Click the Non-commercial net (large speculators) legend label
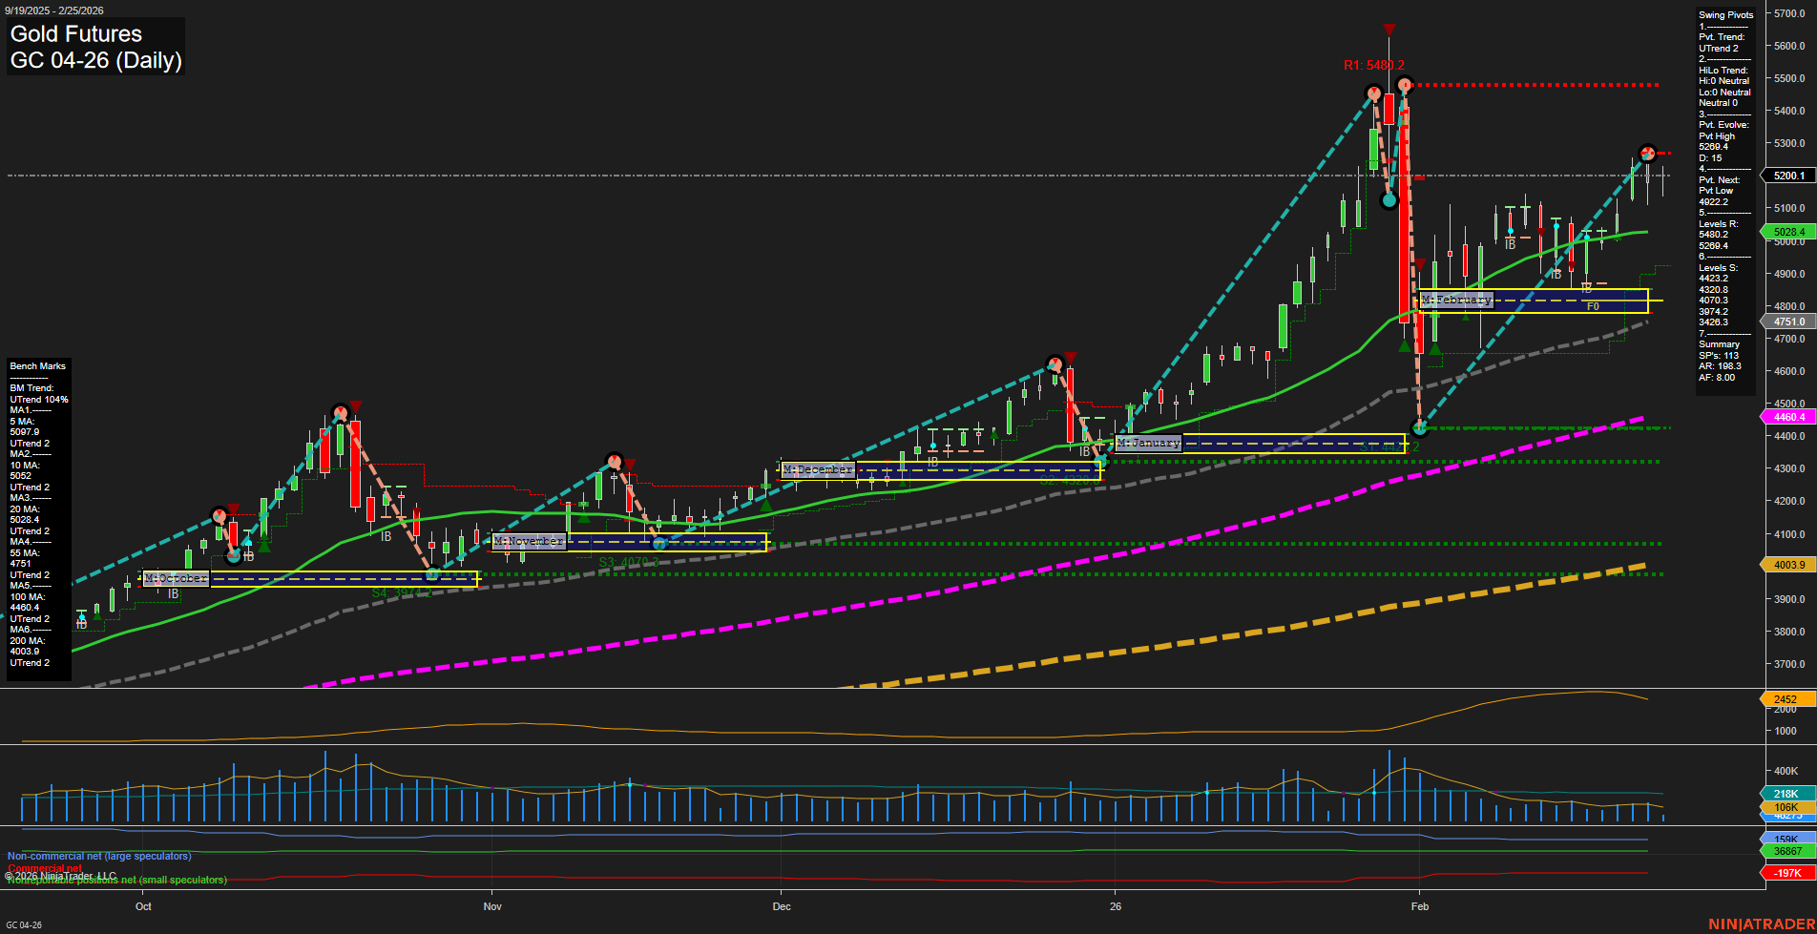 [98, 856]
